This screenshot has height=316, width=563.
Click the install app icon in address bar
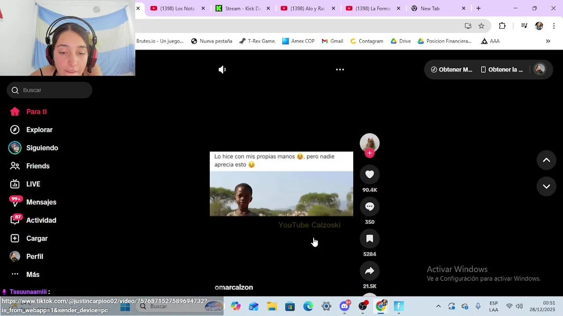468,26
